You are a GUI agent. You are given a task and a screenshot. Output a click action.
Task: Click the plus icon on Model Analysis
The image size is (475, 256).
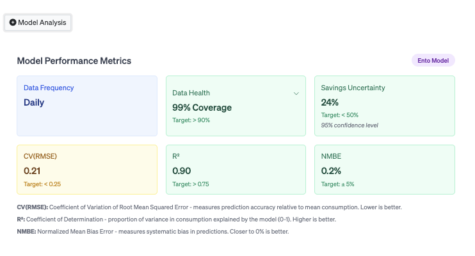pyautogui.click(x=13, y=22)
